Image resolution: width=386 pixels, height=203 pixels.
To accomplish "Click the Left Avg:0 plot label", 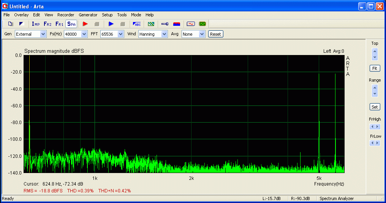I will point(334,51).
